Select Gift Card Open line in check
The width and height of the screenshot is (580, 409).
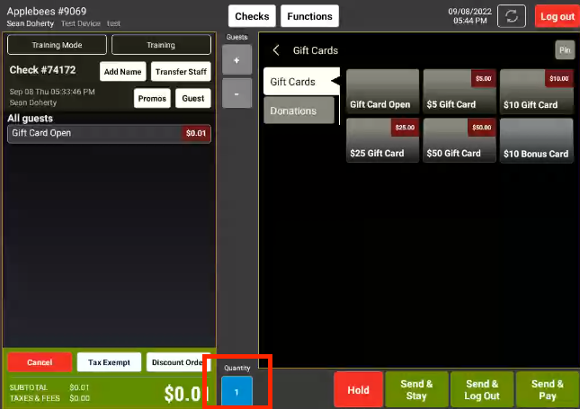(108, 133)
